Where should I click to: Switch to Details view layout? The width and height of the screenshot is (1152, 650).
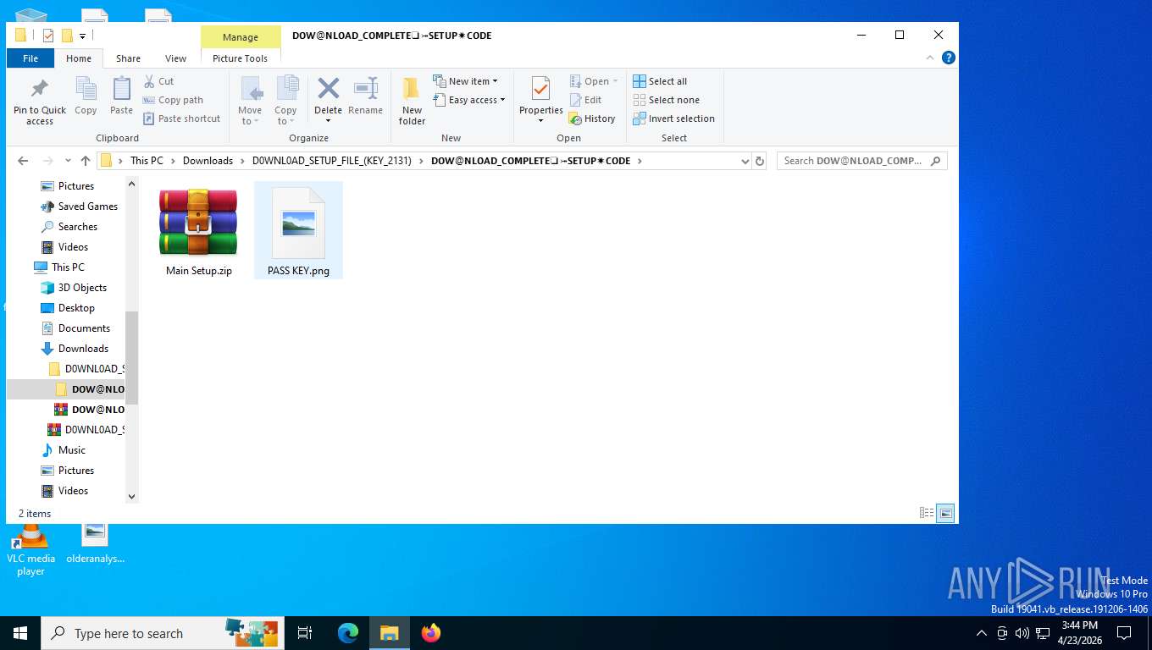point(927,513)
